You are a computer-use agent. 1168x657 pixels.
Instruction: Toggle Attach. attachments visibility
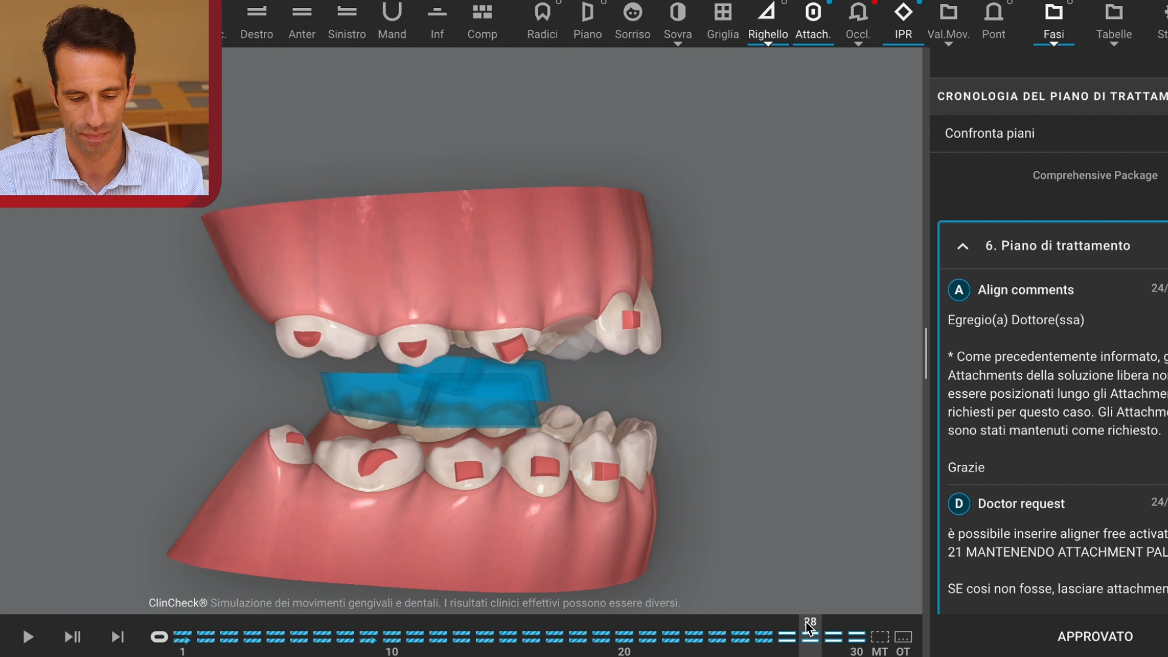tap(813, 22)
